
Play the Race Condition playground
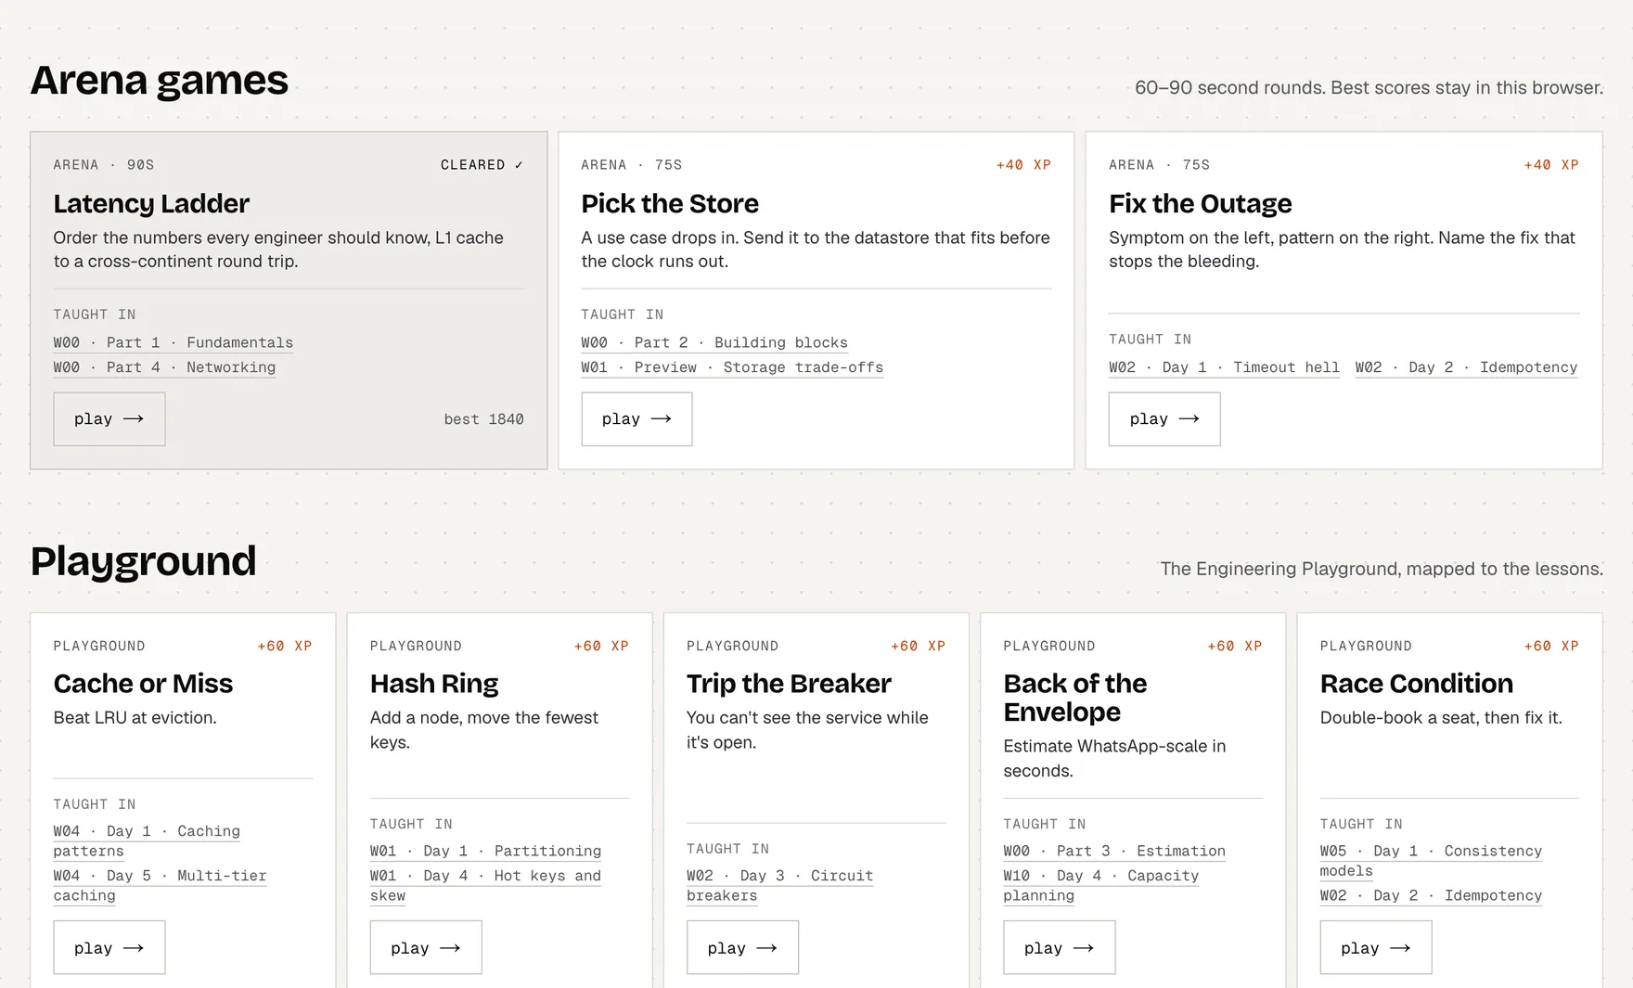(x=1376, y=947)
